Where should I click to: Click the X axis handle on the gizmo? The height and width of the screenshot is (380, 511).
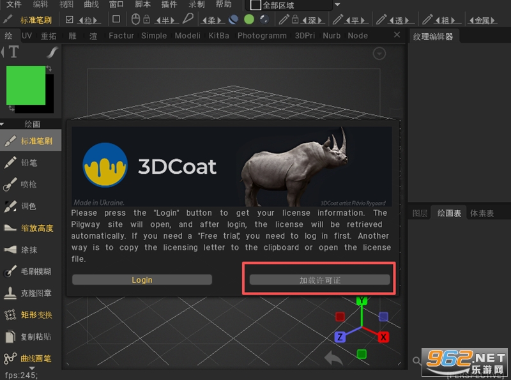point(384,337)
